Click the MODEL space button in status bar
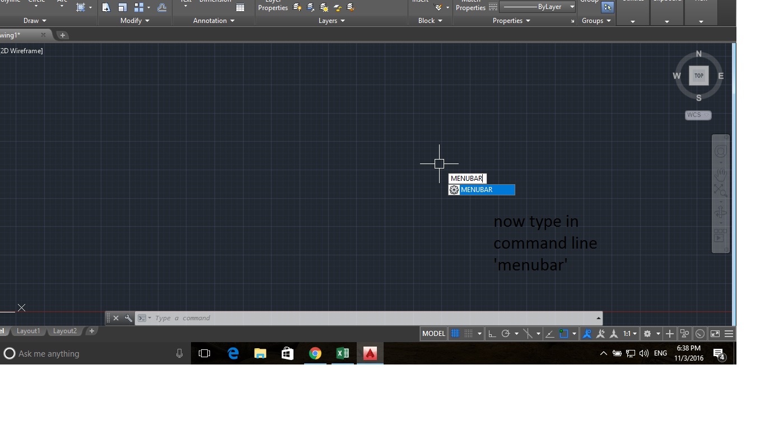The width and height of the screenshot is (765, 430). (x=433, y=334)
